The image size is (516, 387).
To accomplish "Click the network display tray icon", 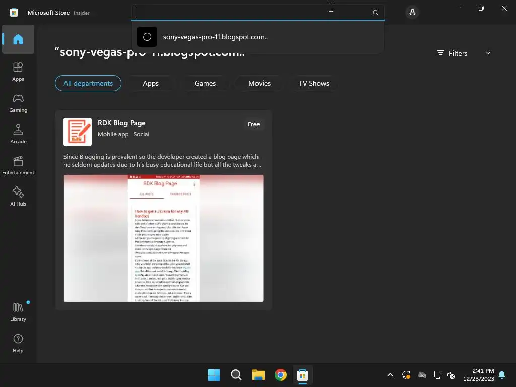I will (438, 375).
